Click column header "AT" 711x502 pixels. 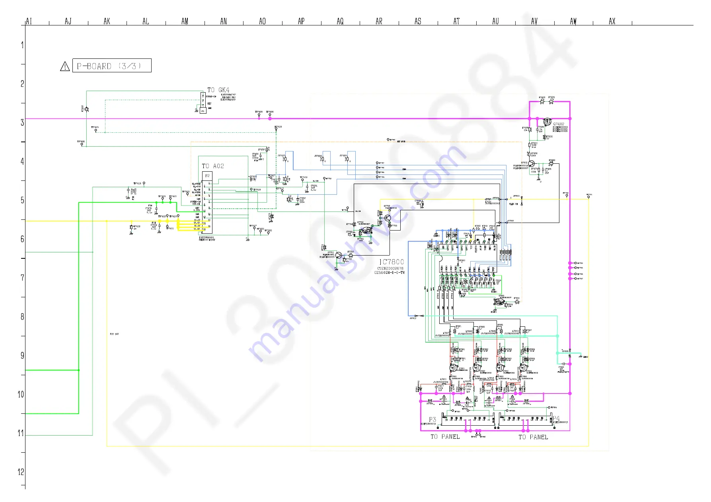click(x=456, y=21)
